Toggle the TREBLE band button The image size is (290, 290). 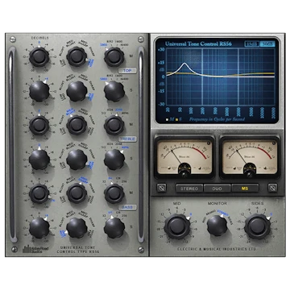coord(127,139)
